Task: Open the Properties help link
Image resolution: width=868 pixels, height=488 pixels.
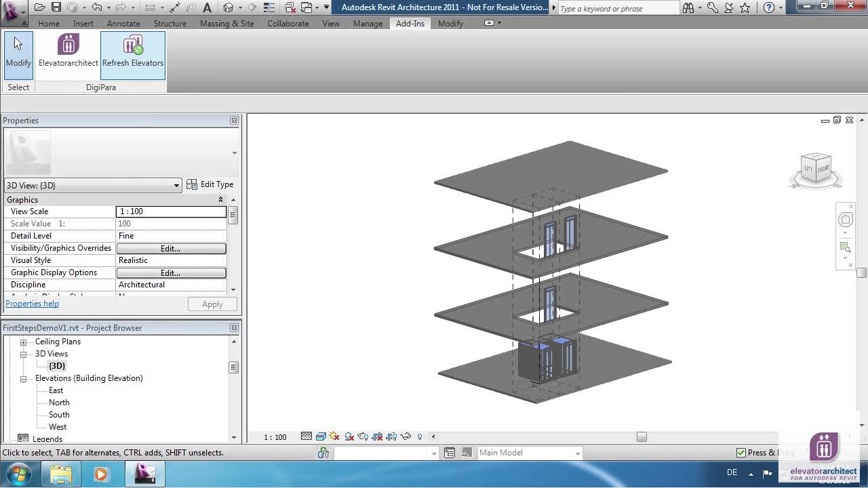Action: coord(32,304)
